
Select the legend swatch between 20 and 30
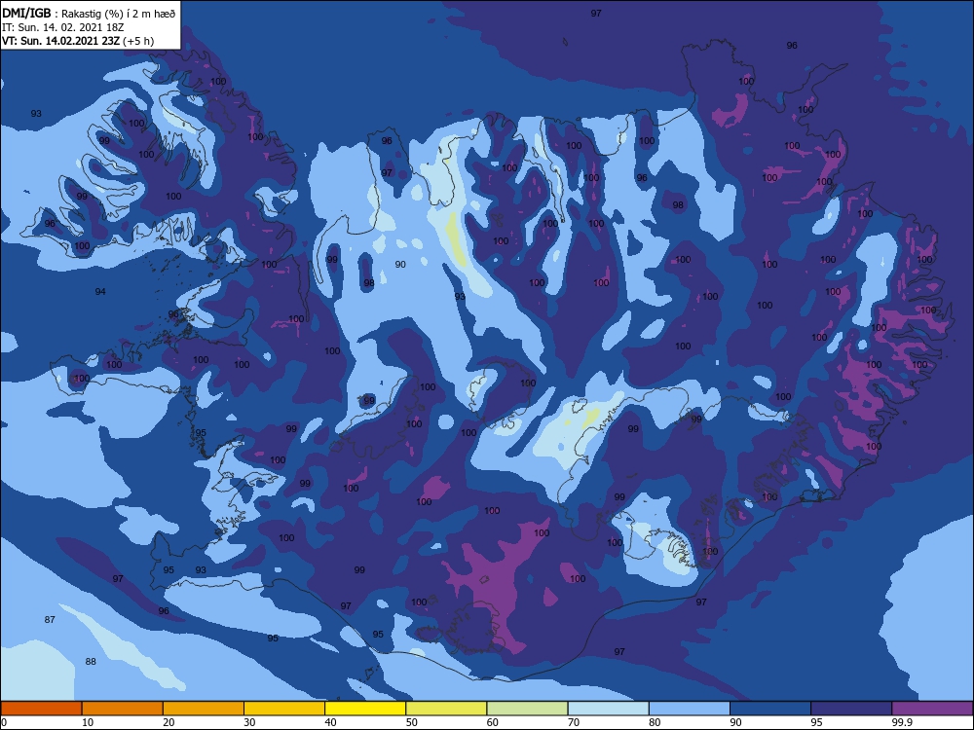point(204,709)
